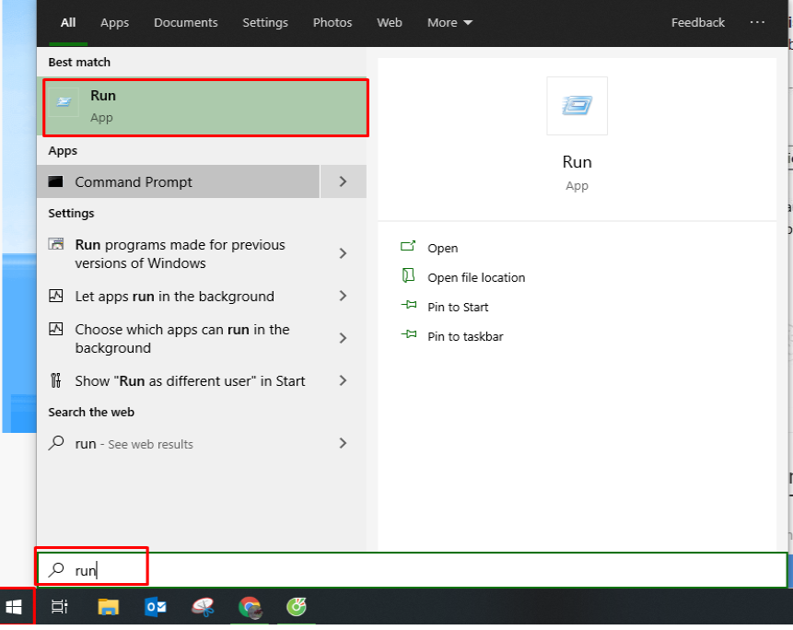Open Snipping Tool from the taskbar
The width and height of the screenshot is (793, 630).
[203, 607]
